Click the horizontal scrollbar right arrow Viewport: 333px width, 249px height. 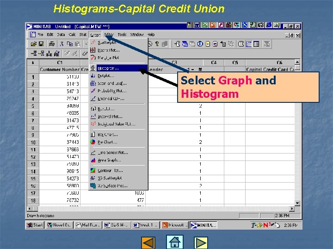292,208
